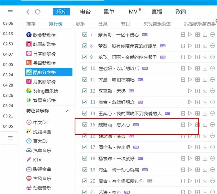Open the MV tab

[x=133, y=12]
